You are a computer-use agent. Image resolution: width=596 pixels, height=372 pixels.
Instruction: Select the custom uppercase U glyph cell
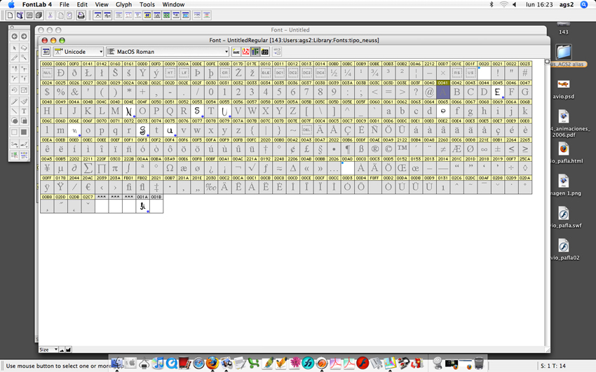pyautogui.click(x=224, y=111)
